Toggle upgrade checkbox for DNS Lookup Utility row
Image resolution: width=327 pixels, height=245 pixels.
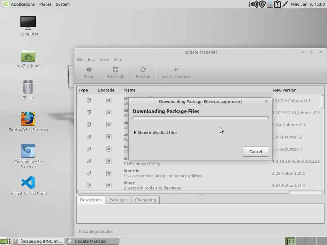coord(109,161)
